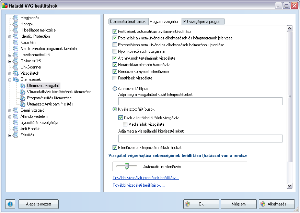Enable Potenciálisan nem kívánatos alkalmazások halmazának jelentése
The width and height of the screenshot is (300, 213).
115,45
